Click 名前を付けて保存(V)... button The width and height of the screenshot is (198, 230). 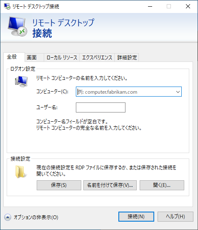coord(110,185)
